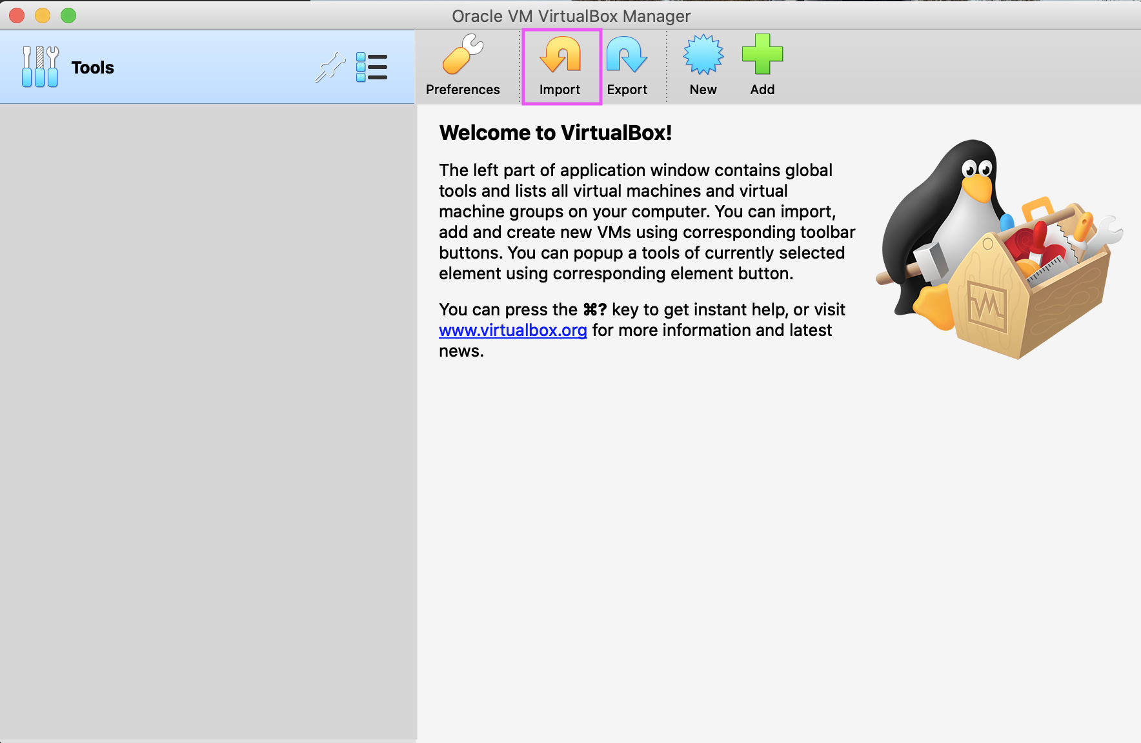Viewport: 1141px width, 743px height.
Task: Open the Tools list menu icon
Action: [372, 68]
